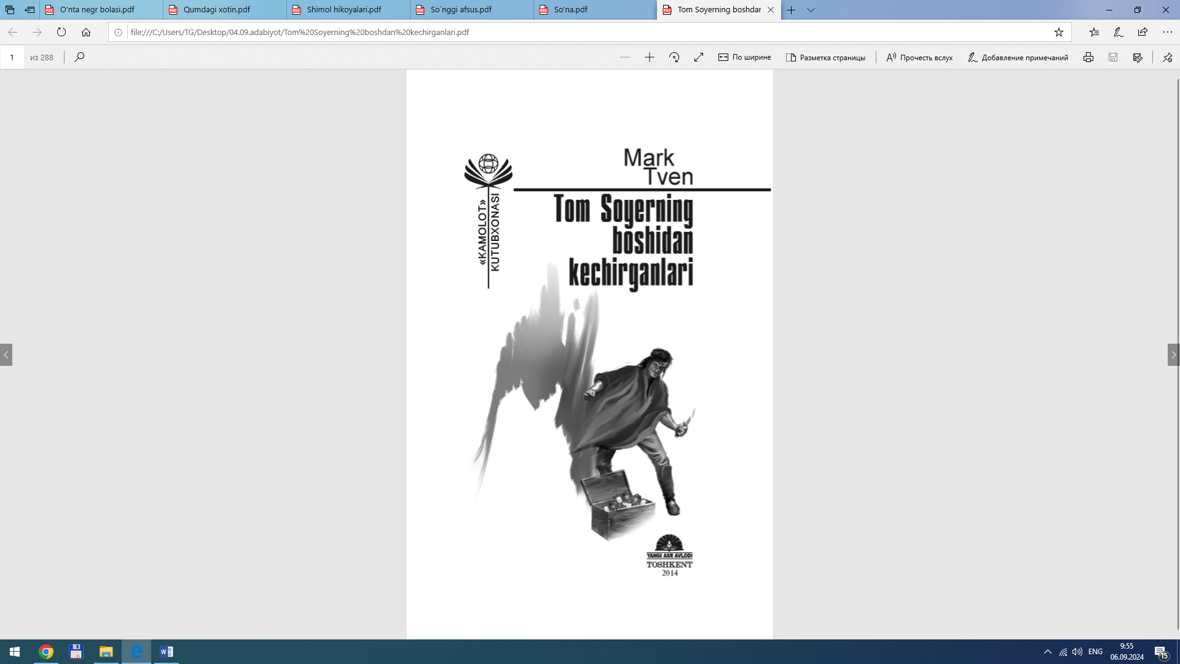1180x664 pixels.
Task: Zoom in using the plus icon
Action: (650, 57)
